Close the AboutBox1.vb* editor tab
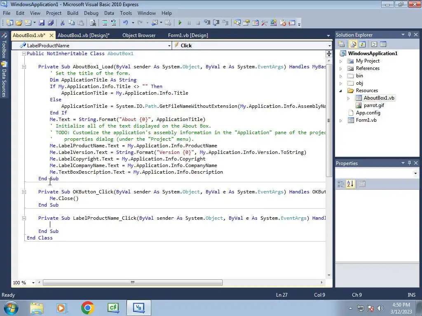This screenshot has height=316, width=422. (52, 35)
